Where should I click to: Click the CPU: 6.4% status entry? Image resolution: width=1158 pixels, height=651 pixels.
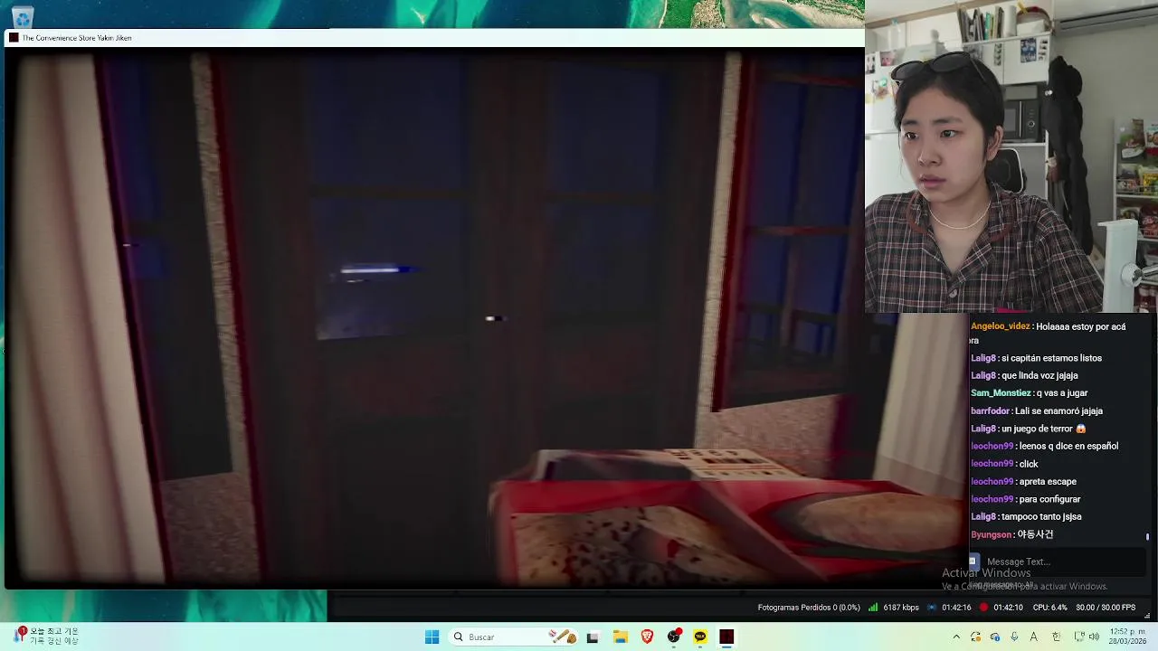(x=1050, y=608)
